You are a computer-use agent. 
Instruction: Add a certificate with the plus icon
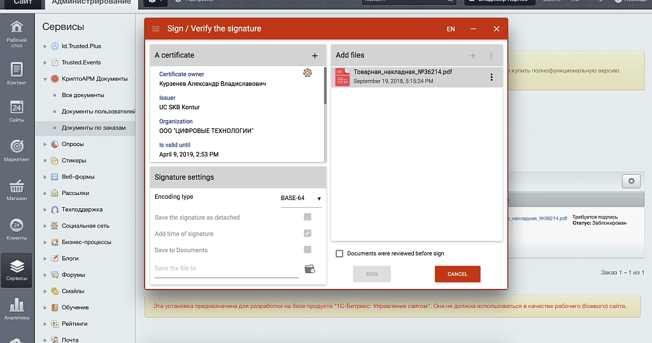(x=315, y=55)
